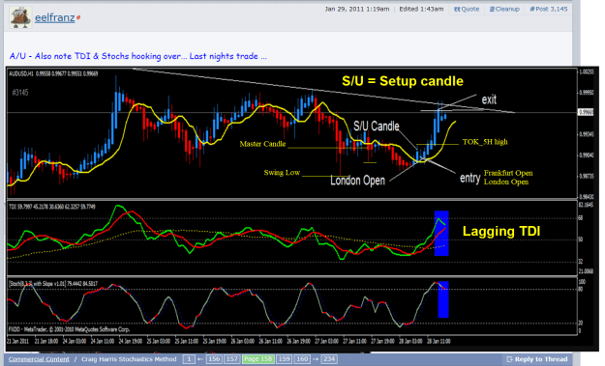
Task: Open the Craig Harris Stochastics Method thread
Action: [x=129, y=359]
